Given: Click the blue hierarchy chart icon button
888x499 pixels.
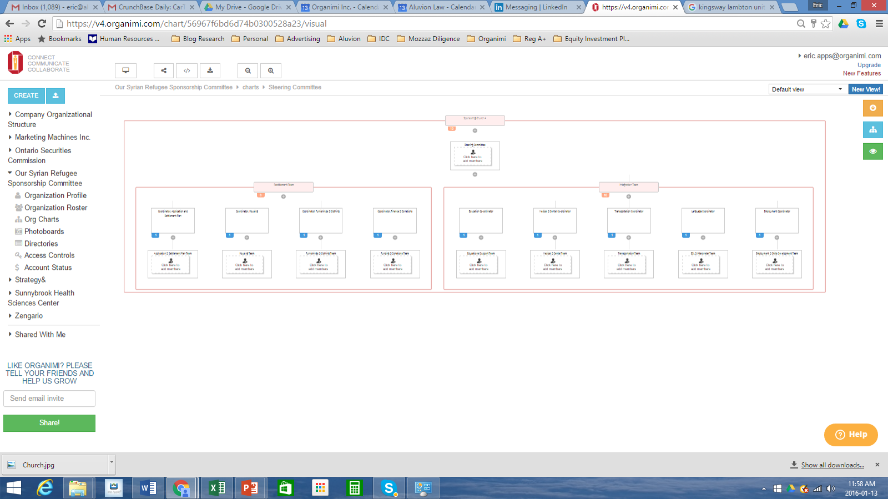Looking at the screenshot, I should [872, 130].
